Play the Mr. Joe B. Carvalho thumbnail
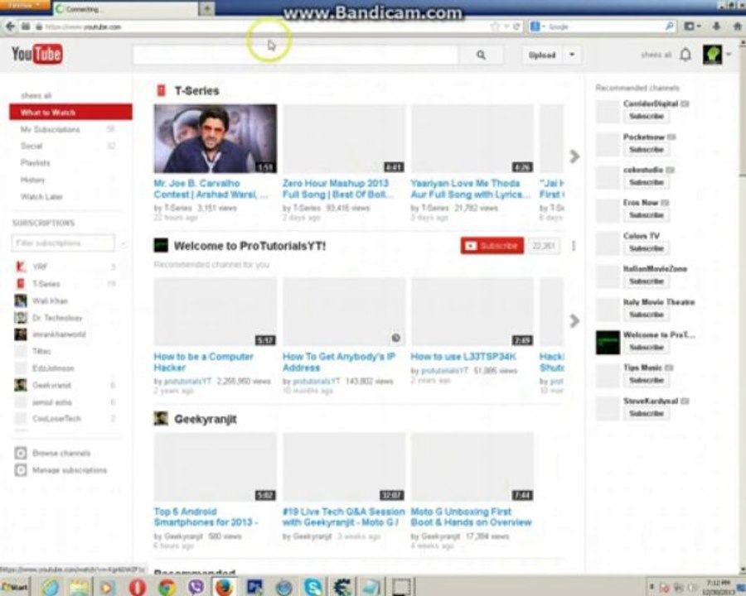Viewport: 746px width, 596px height. [215, 138]
